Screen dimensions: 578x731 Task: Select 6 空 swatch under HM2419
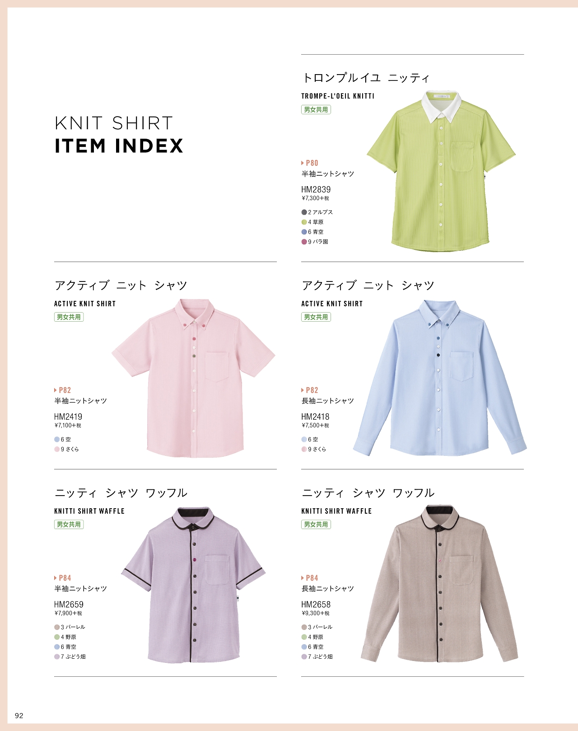point(57,440)
